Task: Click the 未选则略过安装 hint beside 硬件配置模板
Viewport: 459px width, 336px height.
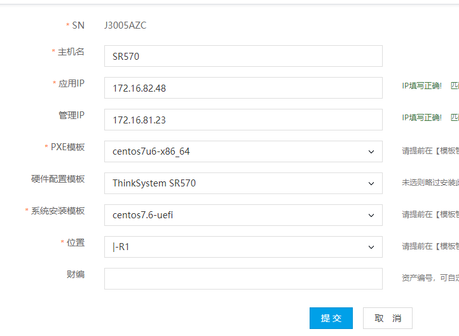Action: pyautogui.click(x=430, y=183)
